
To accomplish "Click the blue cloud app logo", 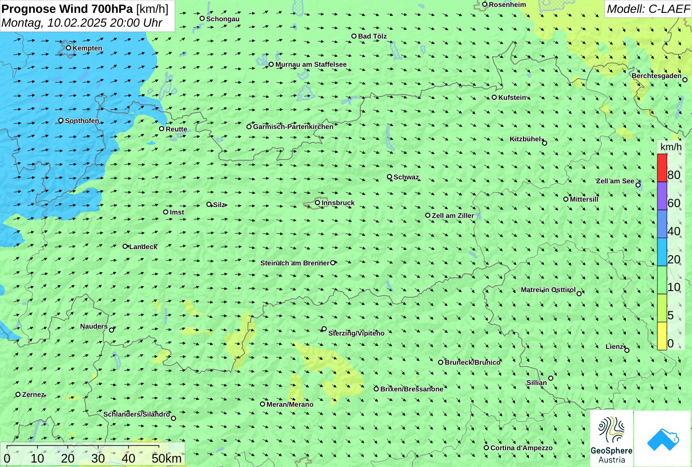I will (662, 438).
